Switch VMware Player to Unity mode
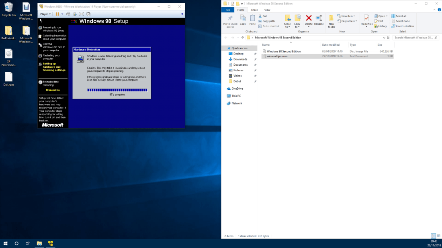The width and height of the screenshot is (442, 248). (x=88, y=14)
